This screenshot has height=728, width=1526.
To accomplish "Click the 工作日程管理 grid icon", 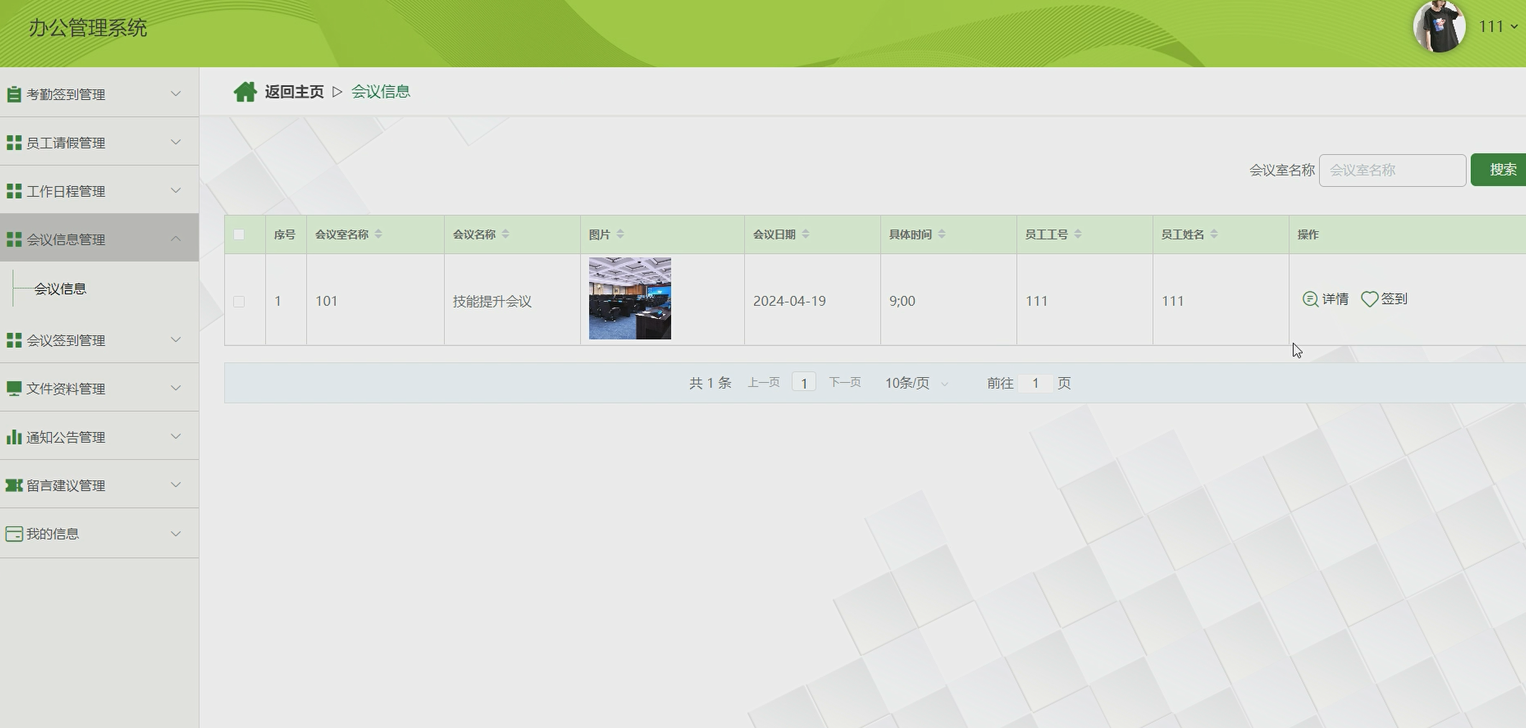I will pos(14,191).
